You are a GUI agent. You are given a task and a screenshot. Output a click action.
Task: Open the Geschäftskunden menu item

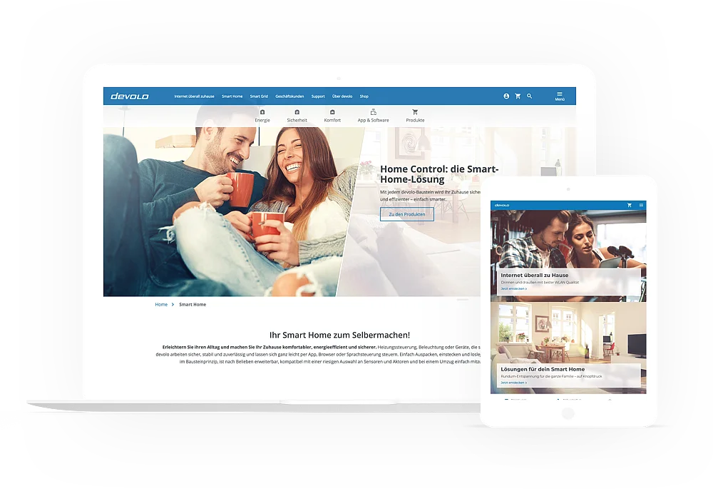point(289,96)
